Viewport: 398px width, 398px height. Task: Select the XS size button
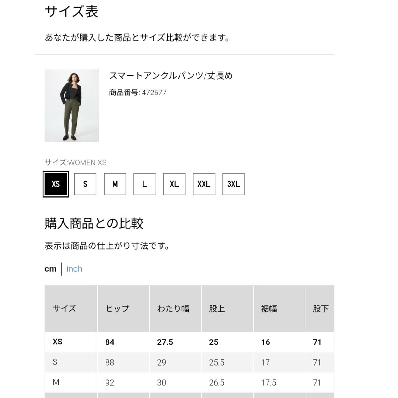click(x=56, y=184)
